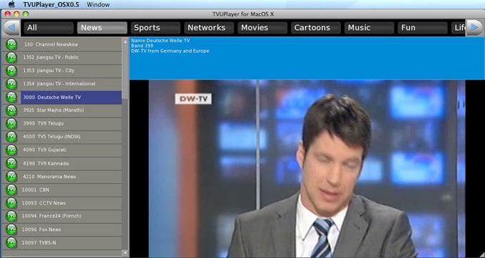The width and height of the screenshot is (485, 258).
Task: Play channel 4000 TV5 Telugu (INDIA)
Action: point(71,137)
